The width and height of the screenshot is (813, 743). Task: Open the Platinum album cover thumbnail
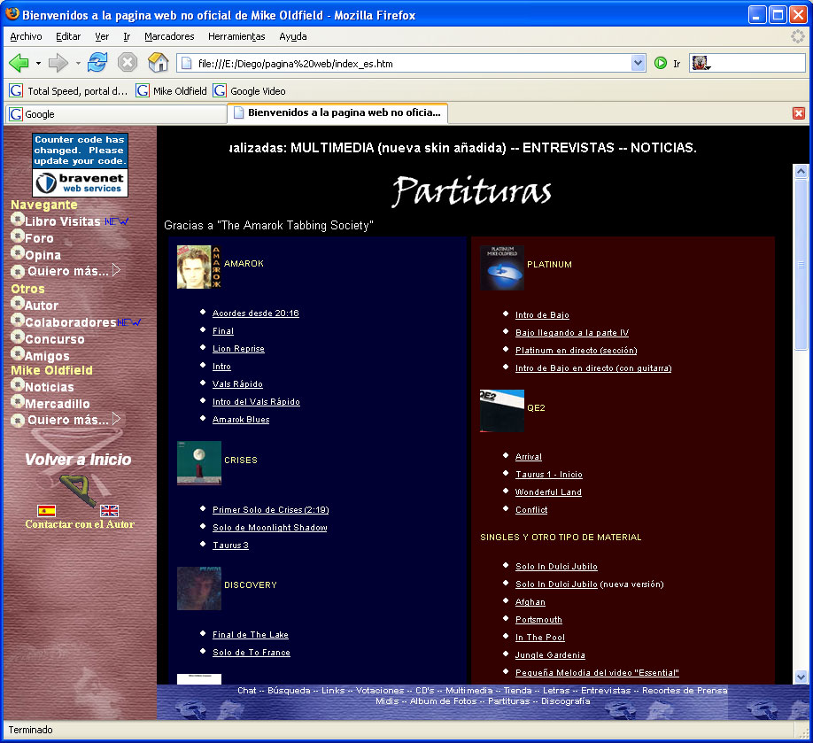point(502,267)
